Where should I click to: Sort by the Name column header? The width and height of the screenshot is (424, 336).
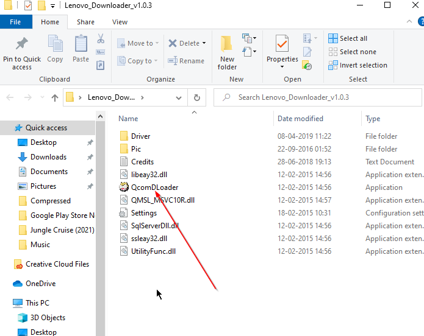pos(128,119)
